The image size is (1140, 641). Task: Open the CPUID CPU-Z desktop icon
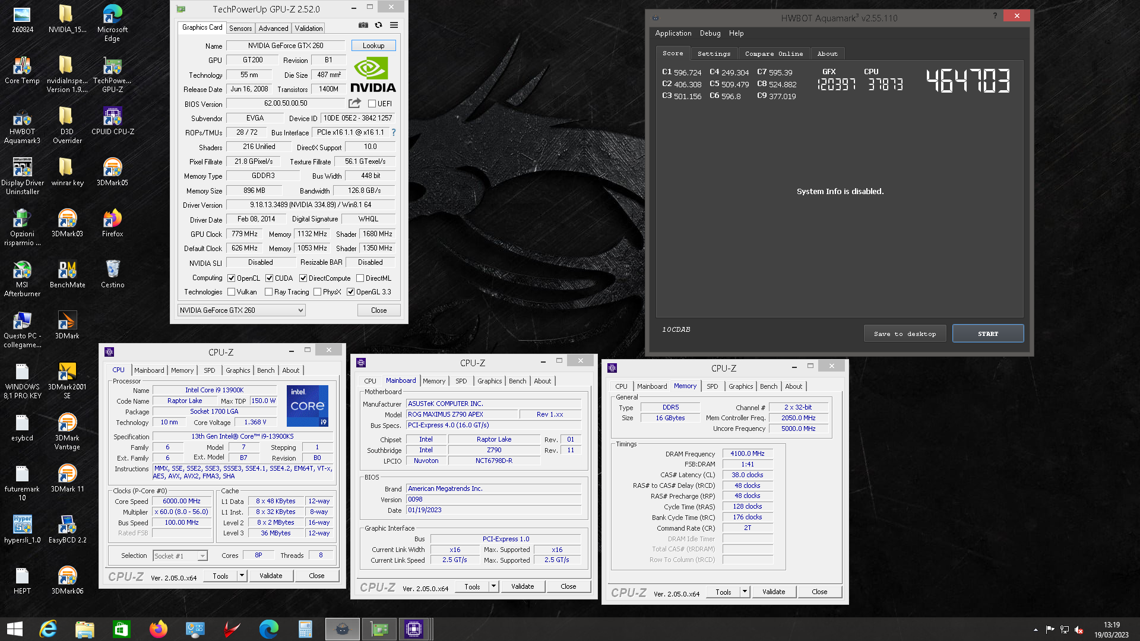(112, 122)
